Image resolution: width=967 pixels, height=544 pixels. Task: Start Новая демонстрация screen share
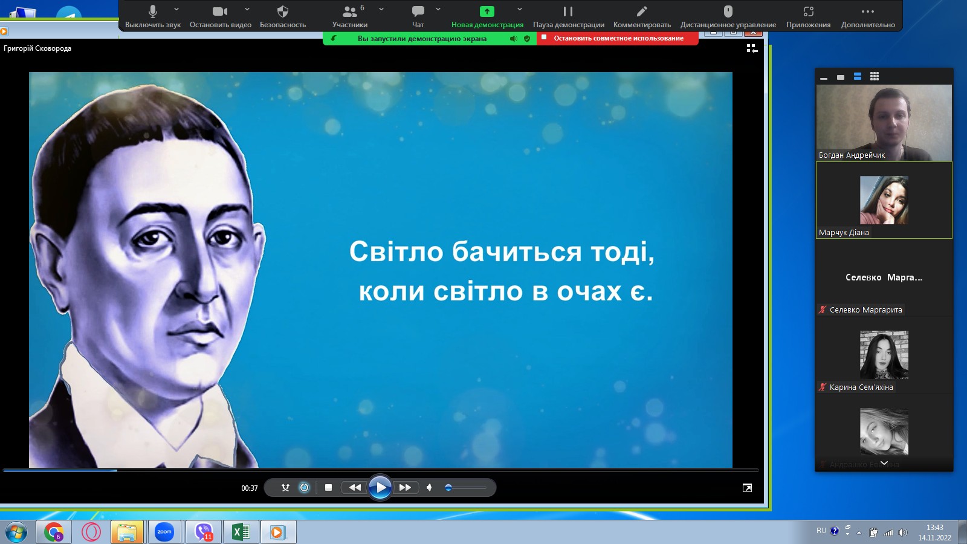click(x=487, y=16)
